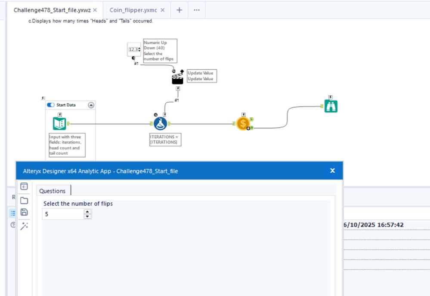Close the Analytic App dialog
Viewport: 430px width, 296px height.
click(x=333, y=171)
